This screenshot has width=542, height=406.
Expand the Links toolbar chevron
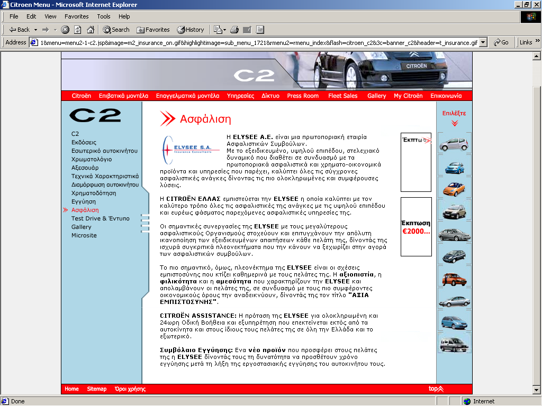(x=538, y=41)
